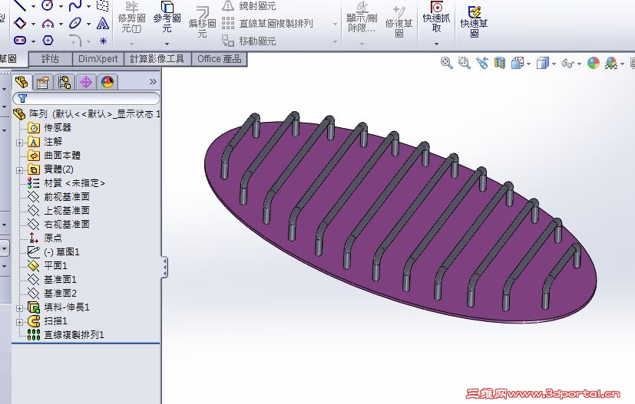Open the Hide/Show Items dropdown arrow
The width and height of the screenshot is (635, 404).
click(x=579, y=64)
